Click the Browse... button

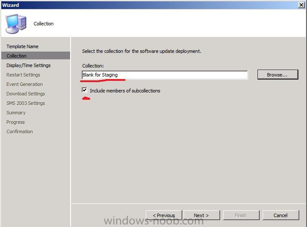[278, 75]
